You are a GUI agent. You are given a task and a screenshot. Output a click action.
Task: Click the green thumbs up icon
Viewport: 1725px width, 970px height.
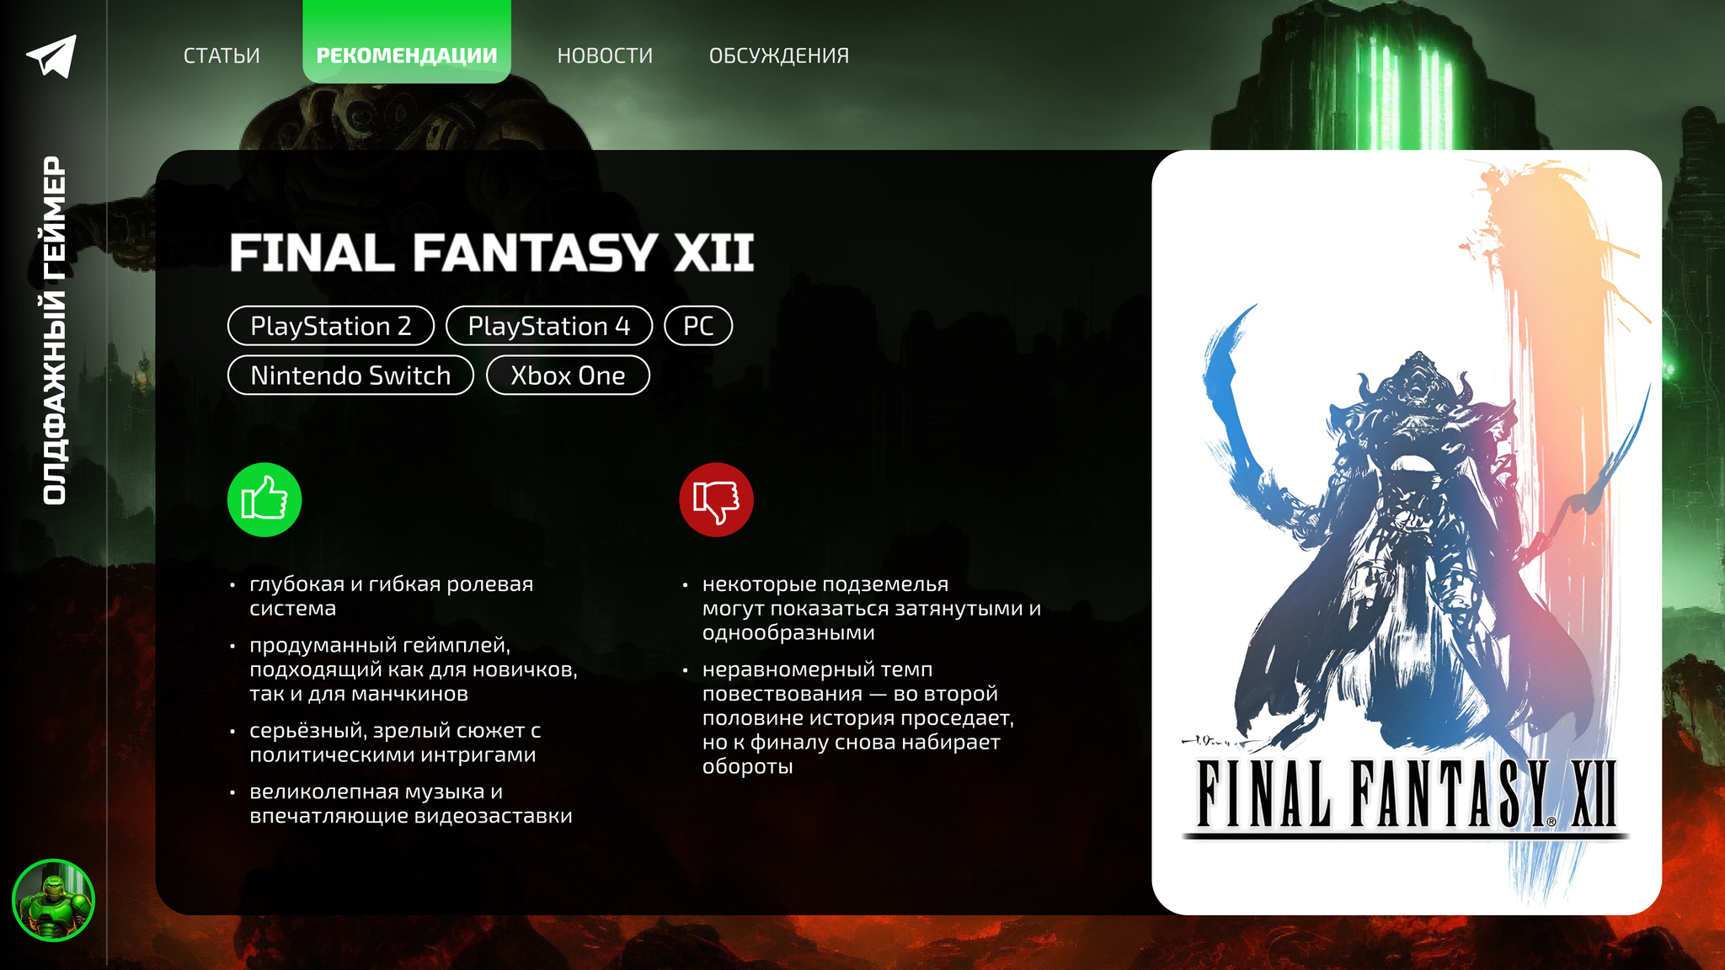[x=264, y=499]
